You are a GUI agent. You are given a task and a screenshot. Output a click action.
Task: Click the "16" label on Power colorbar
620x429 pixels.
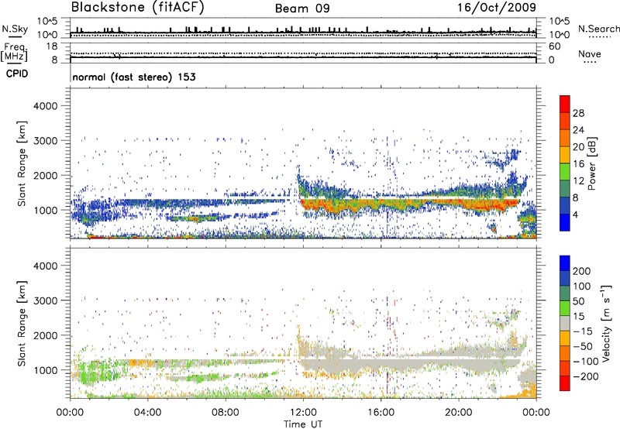(578, 164)
